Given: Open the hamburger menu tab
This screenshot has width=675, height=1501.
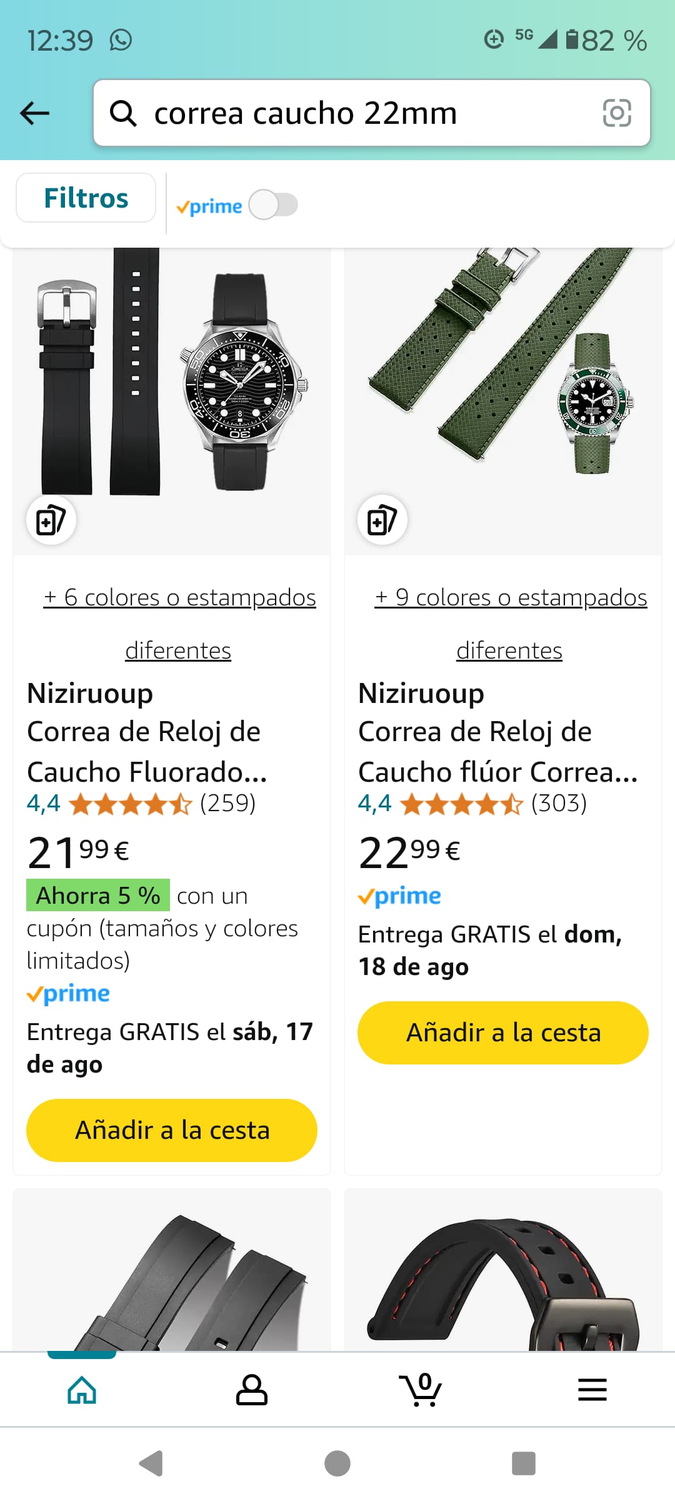Looking at the screenshot, I should point(592,1390).
